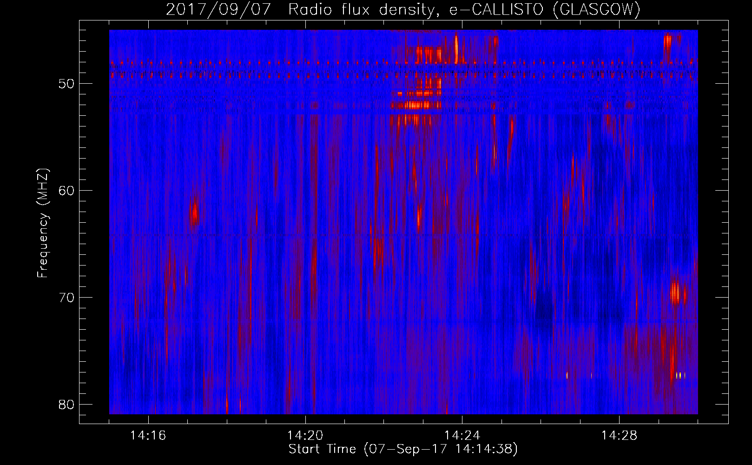Click the plot title 'Radio flux density, e-CALLISTO (GLASGOW)'

[x=464, y=10]
